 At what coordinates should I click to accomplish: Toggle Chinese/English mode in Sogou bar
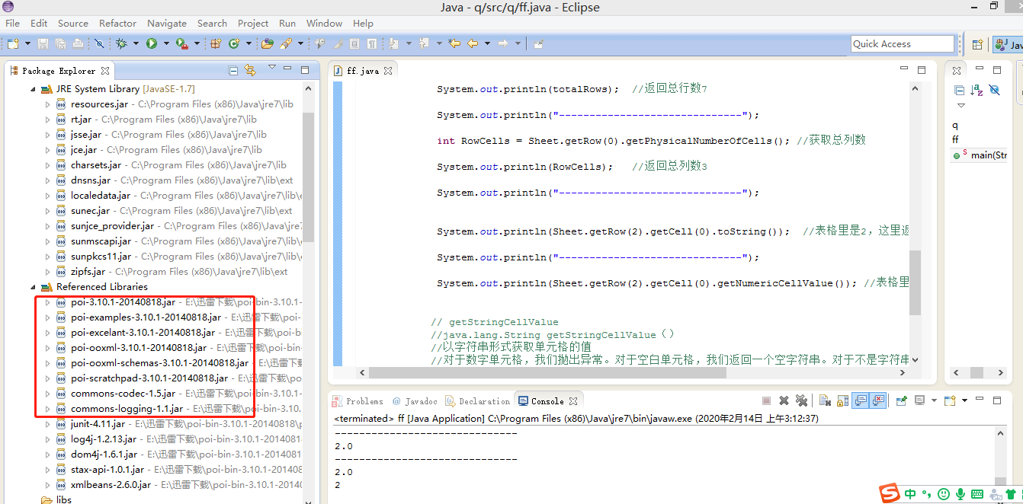911,494
